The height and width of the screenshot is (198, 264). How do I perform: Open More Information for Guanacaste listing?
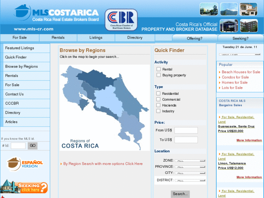click(249, 140)
